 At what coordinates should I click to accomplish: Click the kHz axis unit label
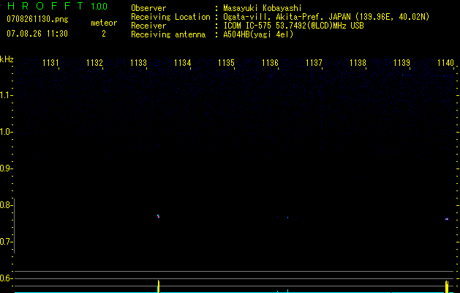point(7,59)
